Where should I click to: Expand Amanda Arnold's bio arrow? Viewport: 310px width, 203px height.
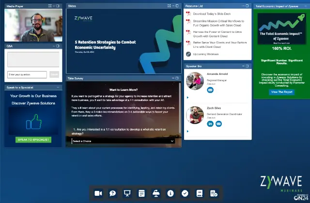click(187, 98)
